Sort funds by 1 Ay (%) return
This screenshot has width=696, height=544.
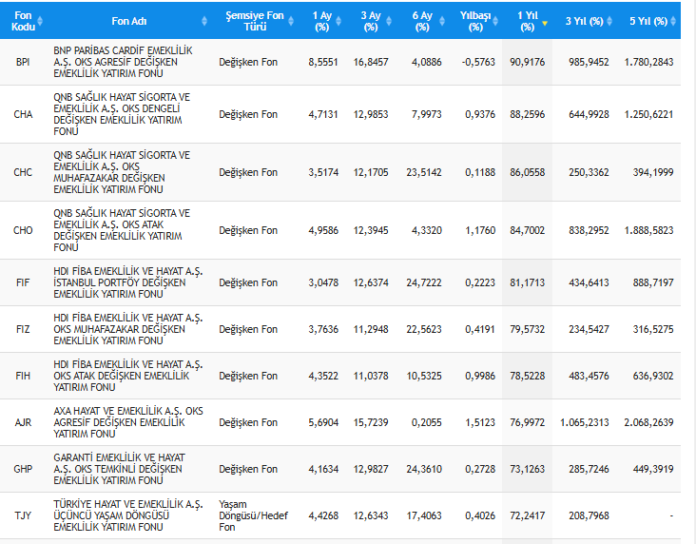point(322,21)
